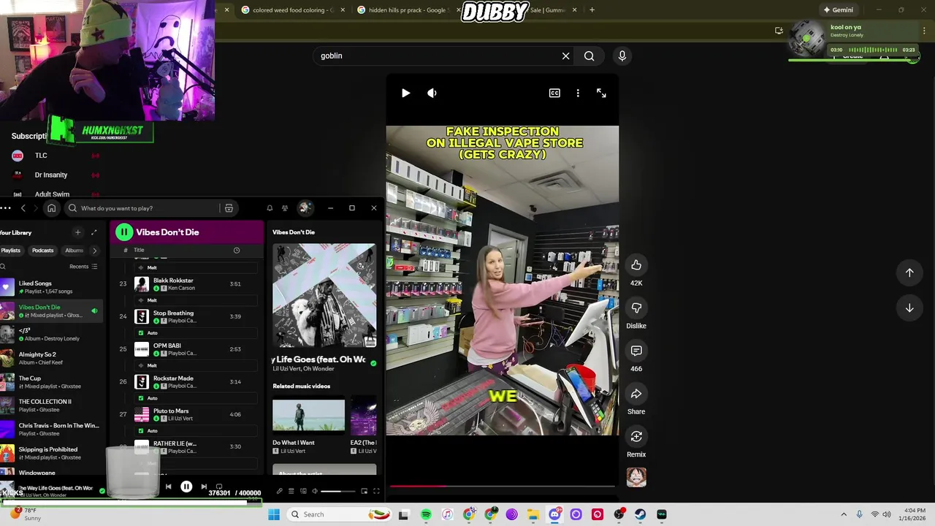Seek on the Shorts red progress bar
Image resolution: width=935 pixels, height=526 pixels.
(x=502, y=486)
